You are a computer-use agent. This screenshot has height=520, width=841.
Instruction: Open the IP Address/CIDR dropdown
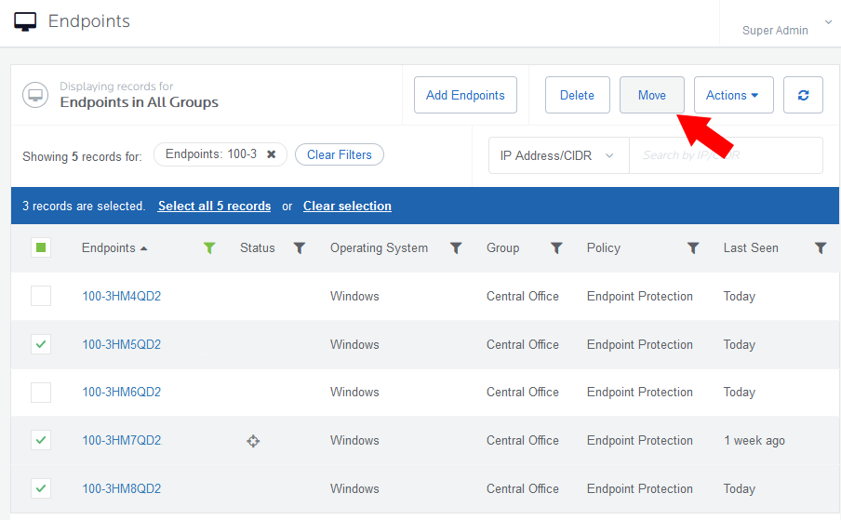click(x=558, y=155)
